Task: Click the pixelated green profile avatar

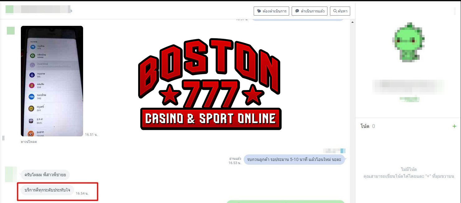Action: tap(408, 42)
